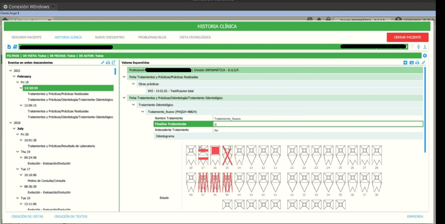Print the Valores Expandidos panel
This screenshot has height=224, width=445.
417,63
